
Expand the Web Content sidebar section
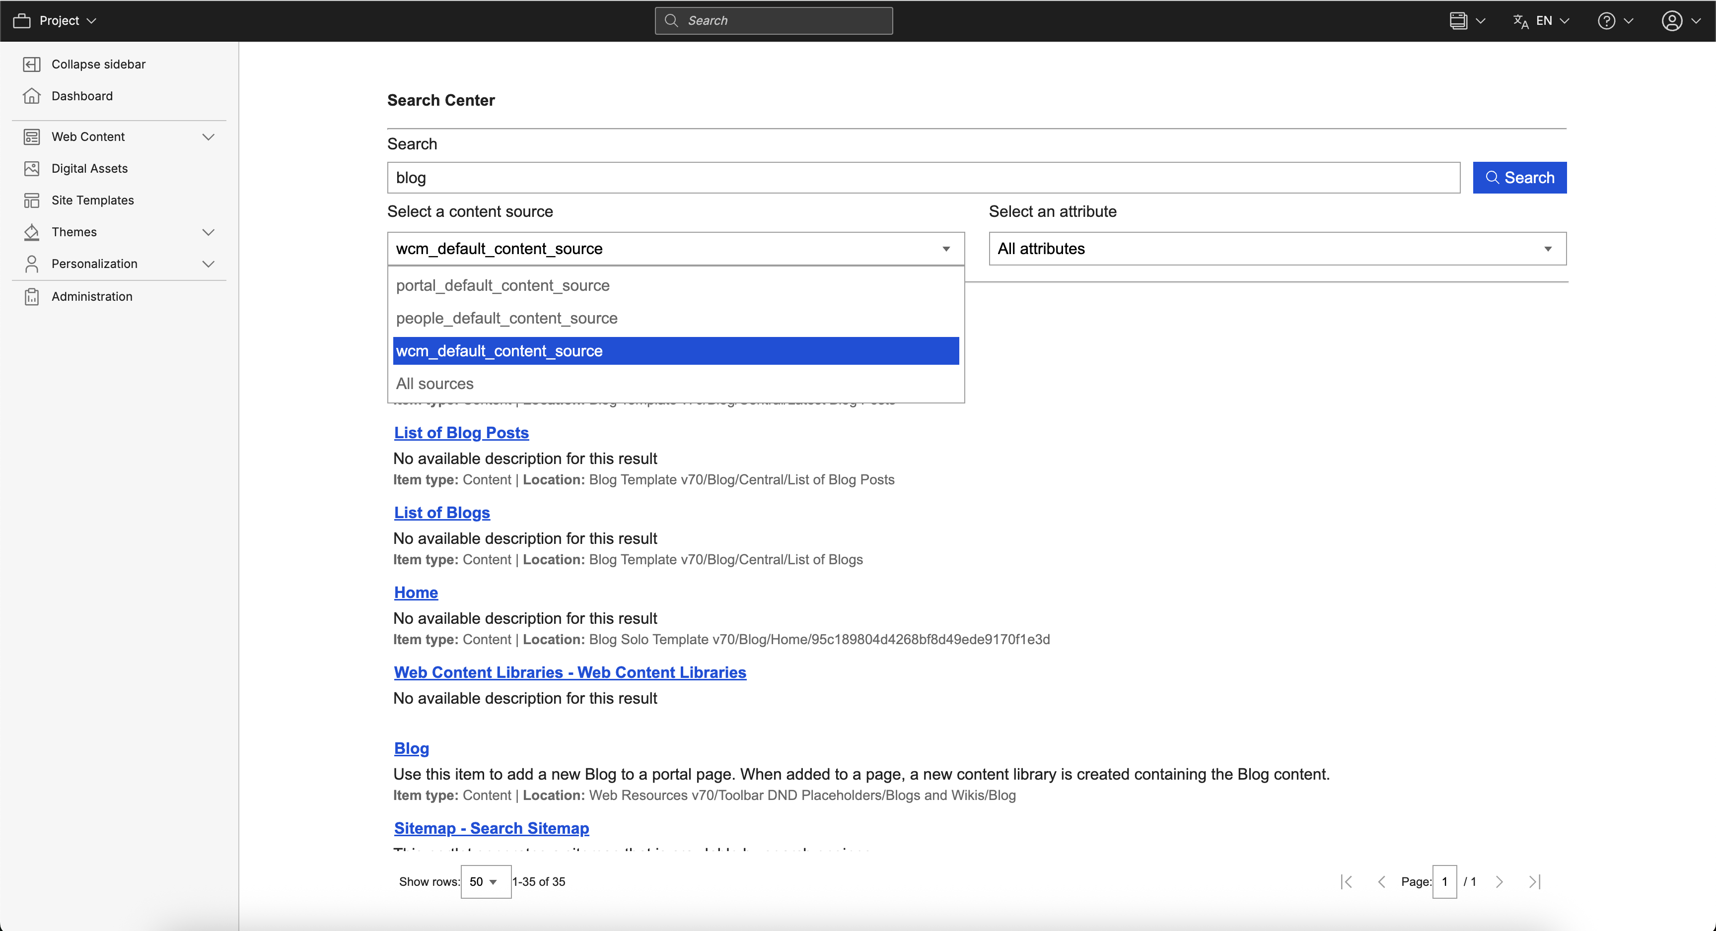point(208,136)
